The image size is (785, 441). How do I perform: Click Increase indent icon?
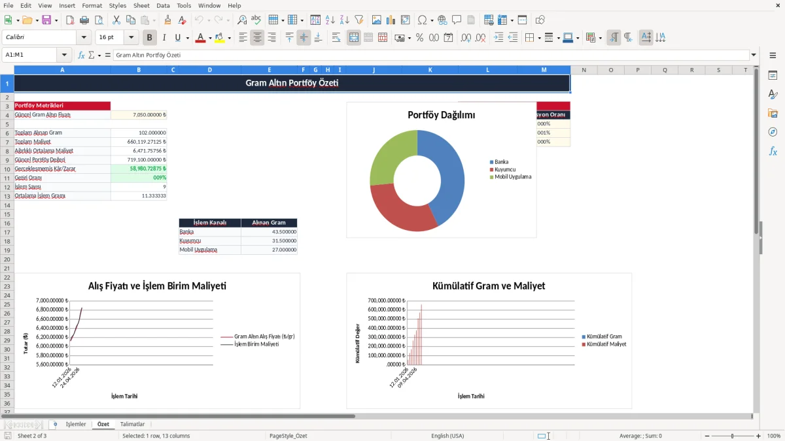[x=498, y=38]
